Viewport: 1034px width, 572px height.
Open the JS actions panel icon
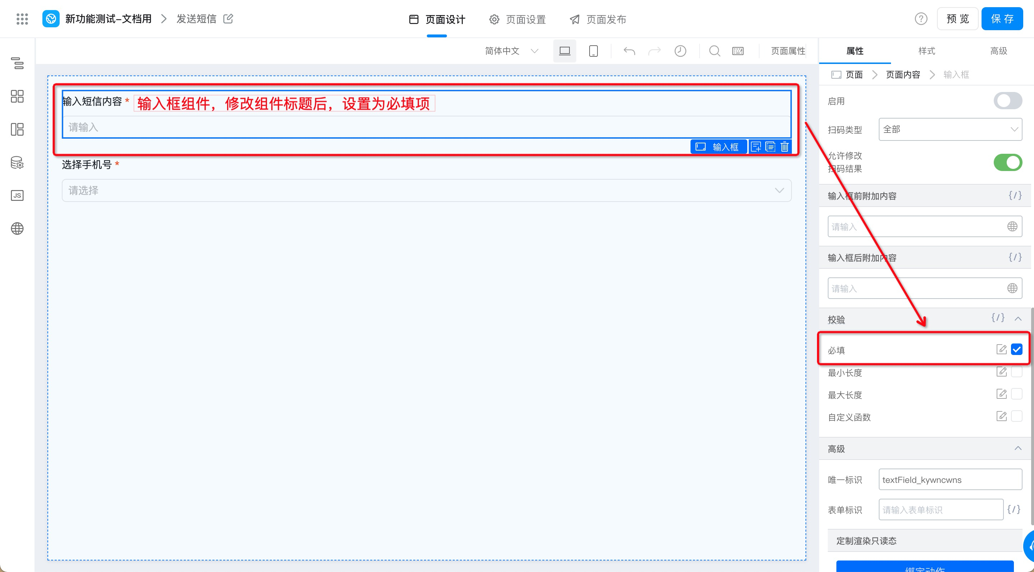coord(17,195)
